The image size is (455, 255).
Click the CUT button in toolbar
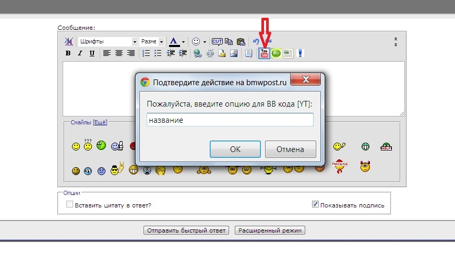[x=217, y=41]
